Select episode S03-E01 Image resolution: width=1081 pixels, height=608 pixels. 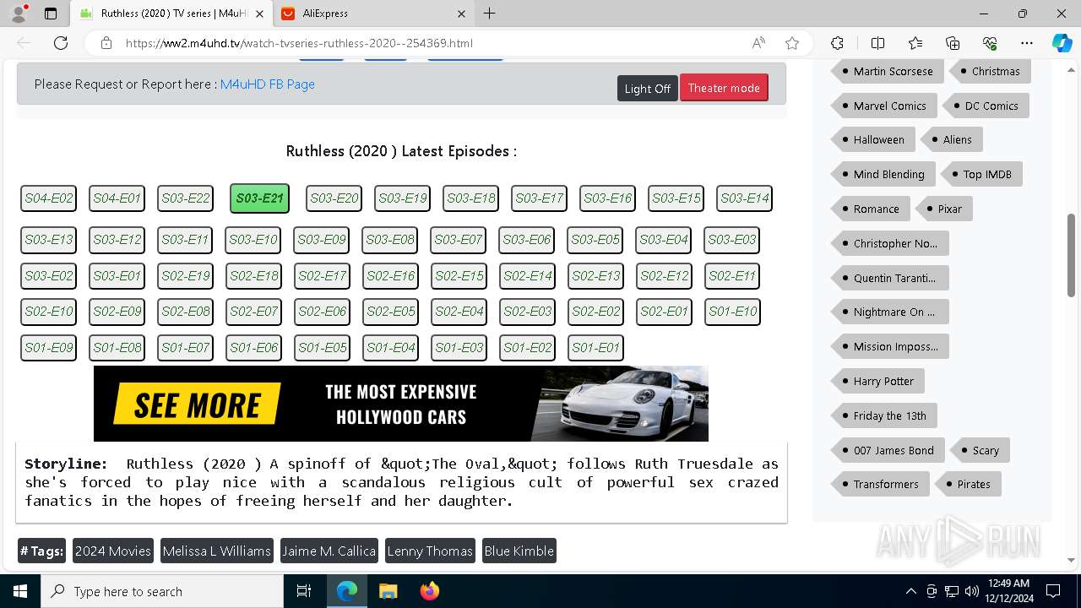coord(117,276)
